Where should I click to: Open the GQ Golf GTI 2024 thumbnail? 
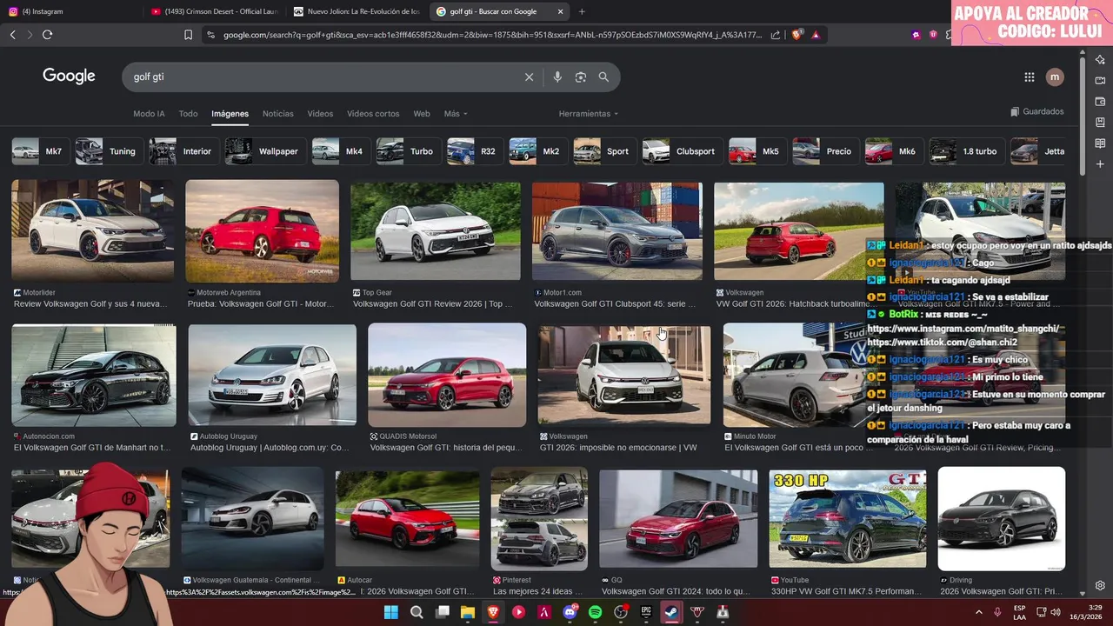(678, 519)
